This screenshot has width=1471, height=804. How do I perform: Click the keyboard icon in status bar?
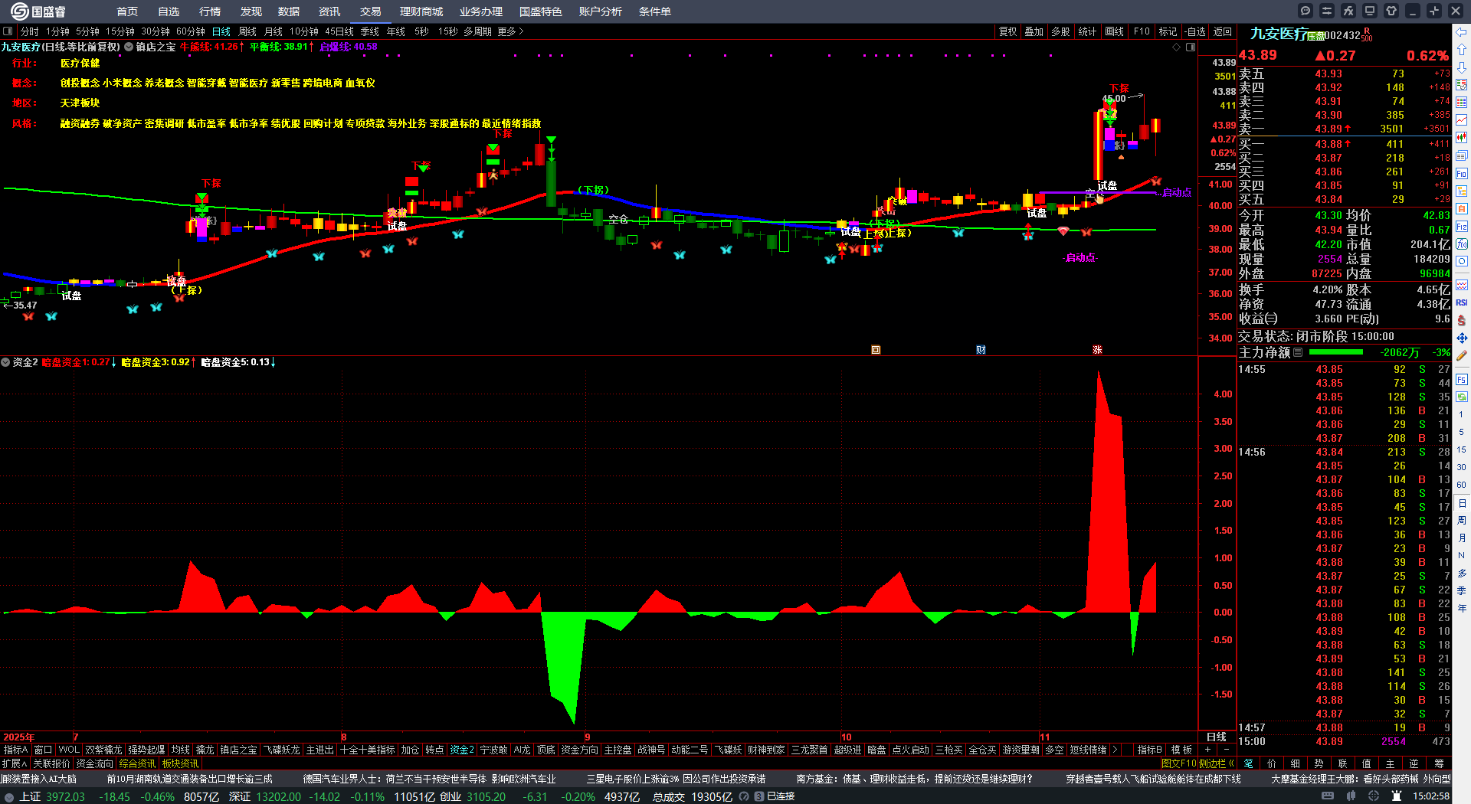tap(1328, 796)
